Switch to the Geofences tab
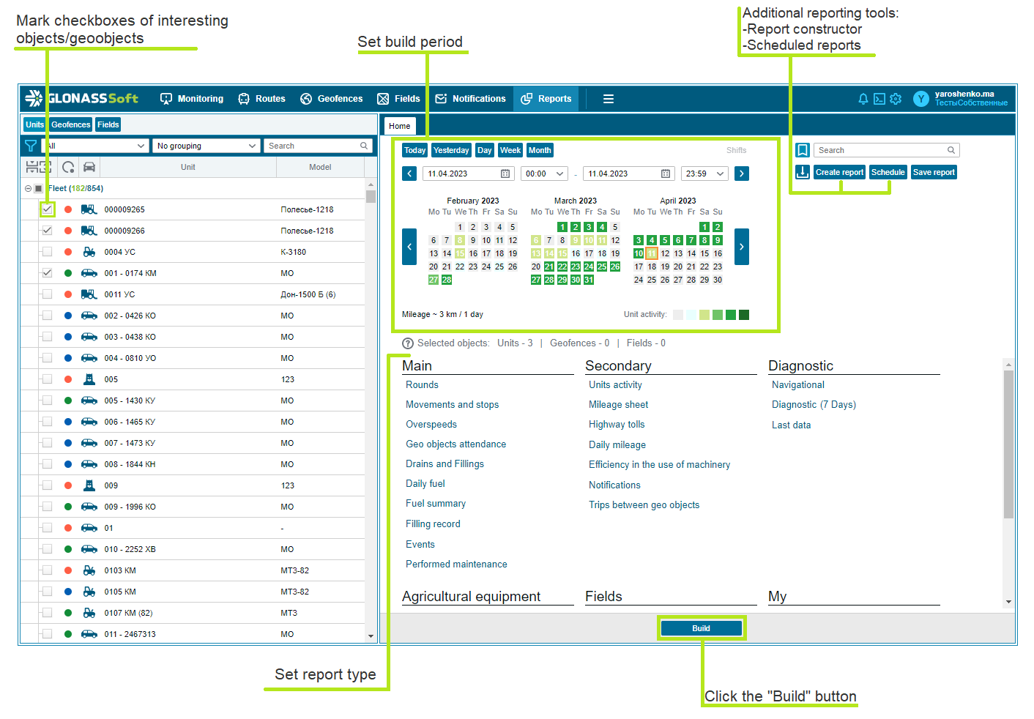 pyautogui.click(x=71, y=124)
